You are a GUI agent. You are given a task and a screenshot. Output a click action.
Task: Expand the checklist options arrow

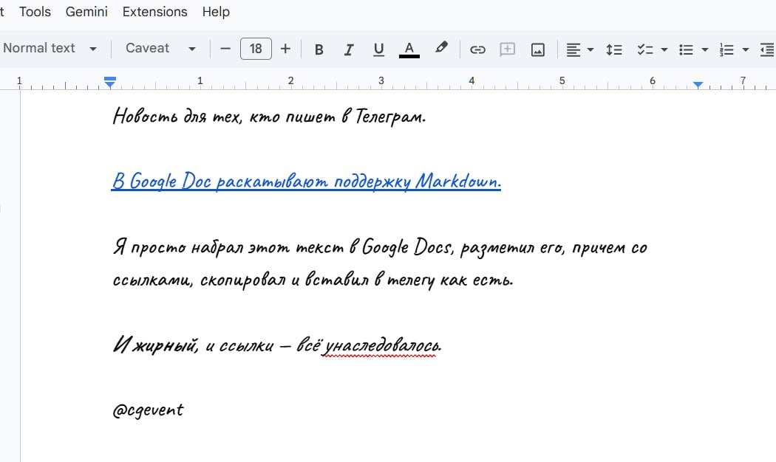(664, 50)
